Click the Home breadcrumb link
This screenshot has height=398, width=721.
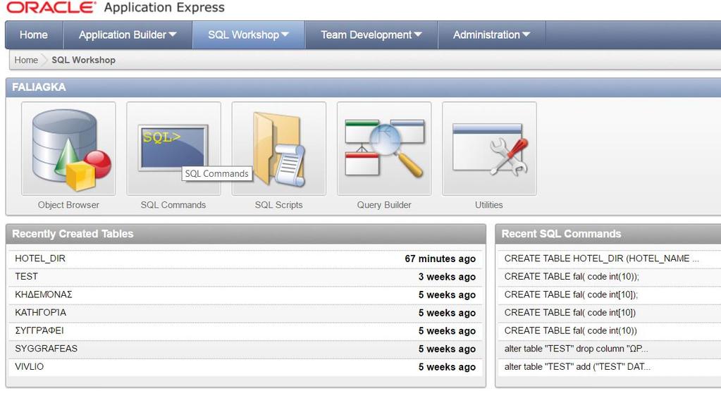26,60
